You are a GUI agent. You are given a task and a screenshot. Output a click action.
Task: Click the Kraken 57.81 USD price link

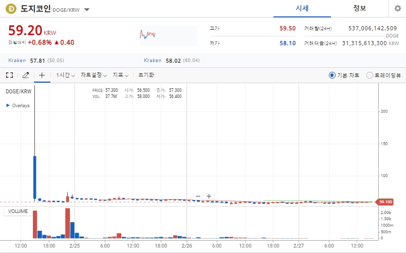(36, 61)
